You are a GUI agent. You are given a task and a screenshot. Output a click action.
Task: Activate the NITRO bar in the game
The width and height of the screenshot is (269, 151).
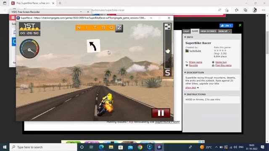pos(95,28)
